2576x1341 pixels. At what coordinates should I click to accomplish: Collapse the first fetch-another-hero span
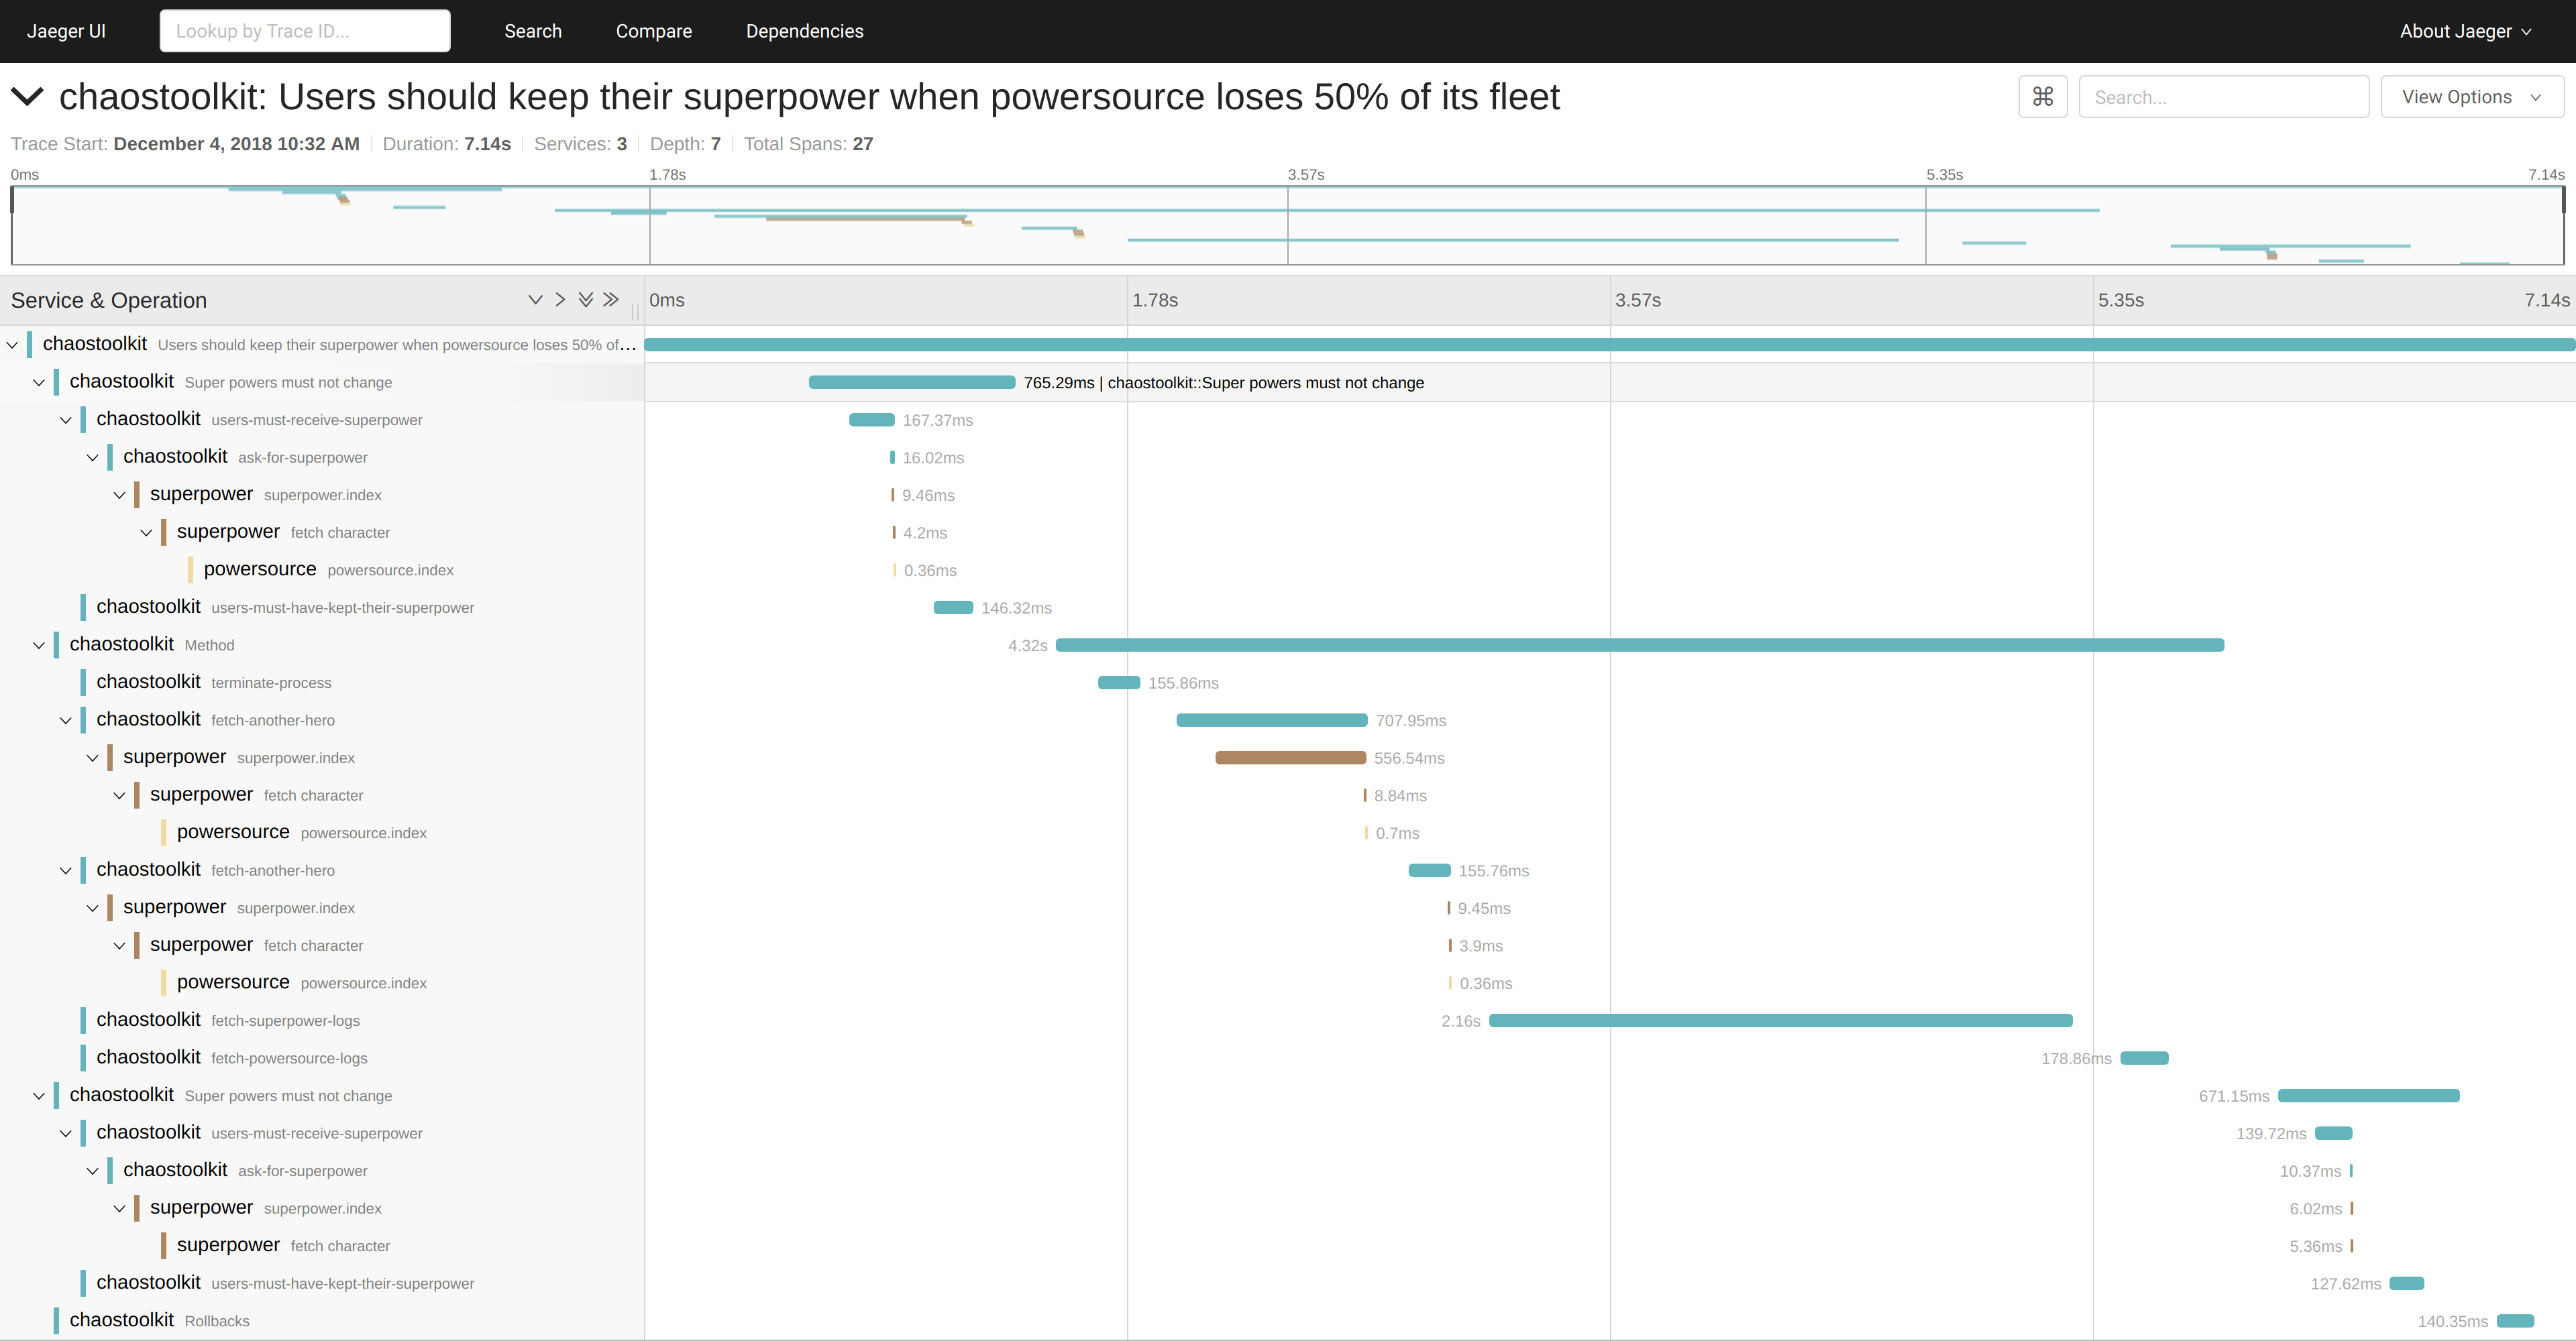pos(66,721)
